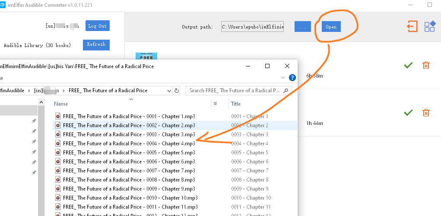
Task: Open Explorer help question mark icon
Action: (x=292, y=78)
